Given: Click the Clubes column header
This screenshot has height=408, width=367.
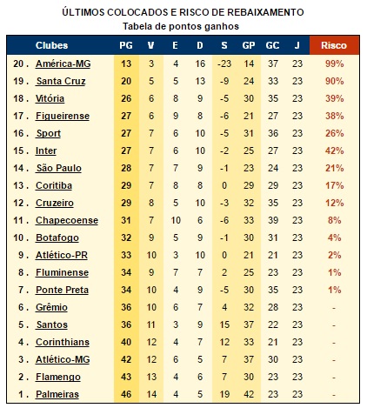Looking at the screenshot, I should click(x=51, y=45).
